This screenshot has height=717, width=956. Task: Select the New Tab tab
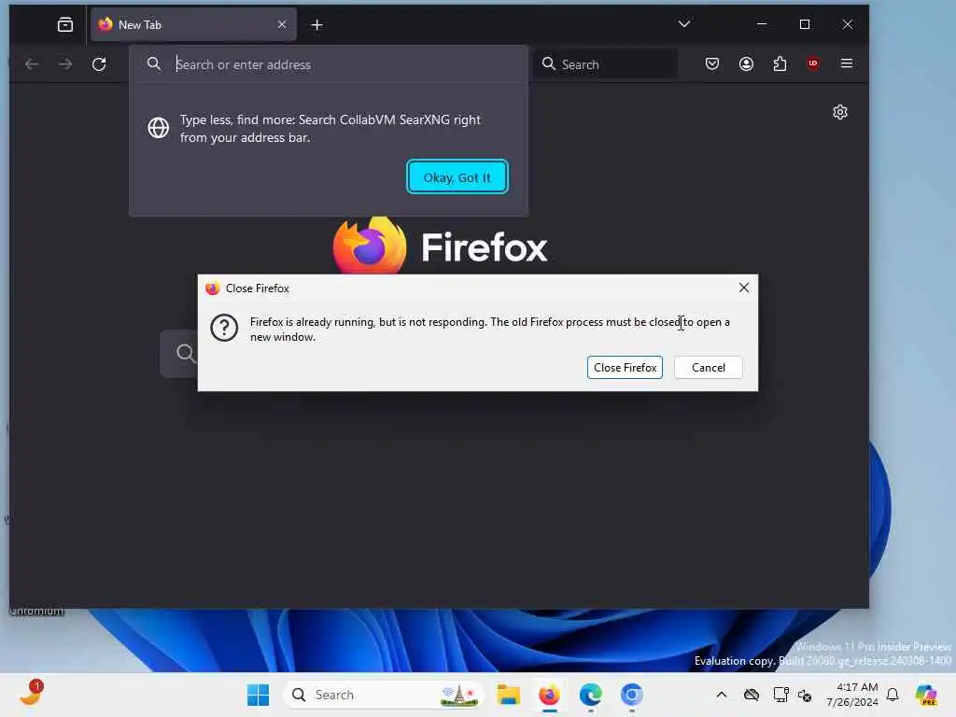[x=193, y=24]
